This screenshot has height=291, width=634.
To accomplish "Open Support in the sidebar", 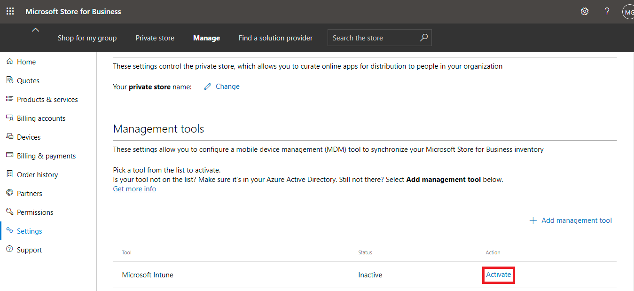I will coord(30,250).
